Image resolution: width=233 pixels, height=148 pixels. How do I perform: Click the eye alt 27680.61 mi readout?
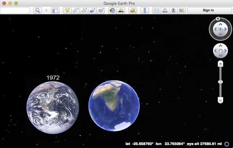click(x=204, y=144)
